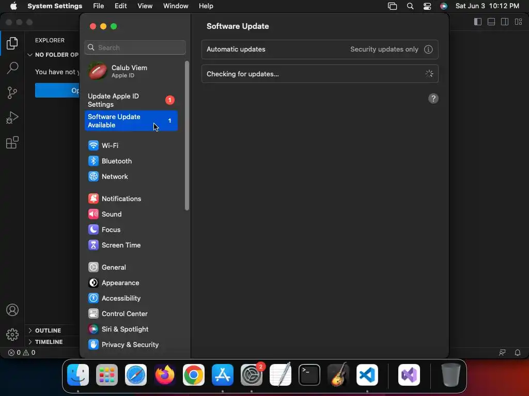Open the System Settings app menu

pyautogui.click(x=55, y=6)
